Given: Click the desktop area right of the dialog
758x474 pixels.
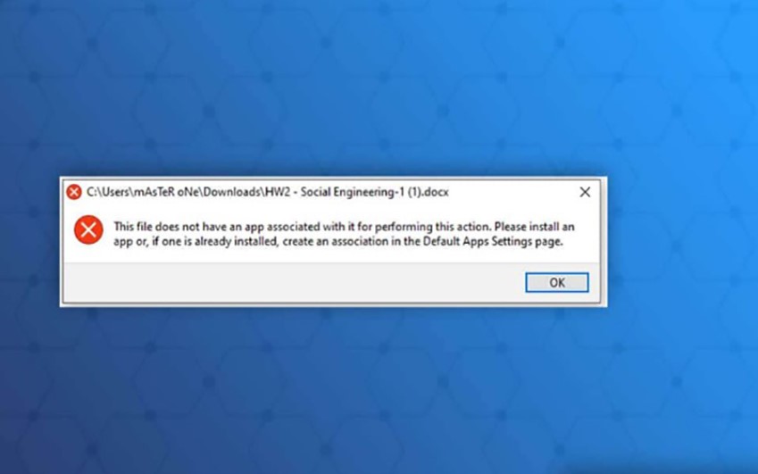Looking at the screenshot, I should click(x=681, y=242).
